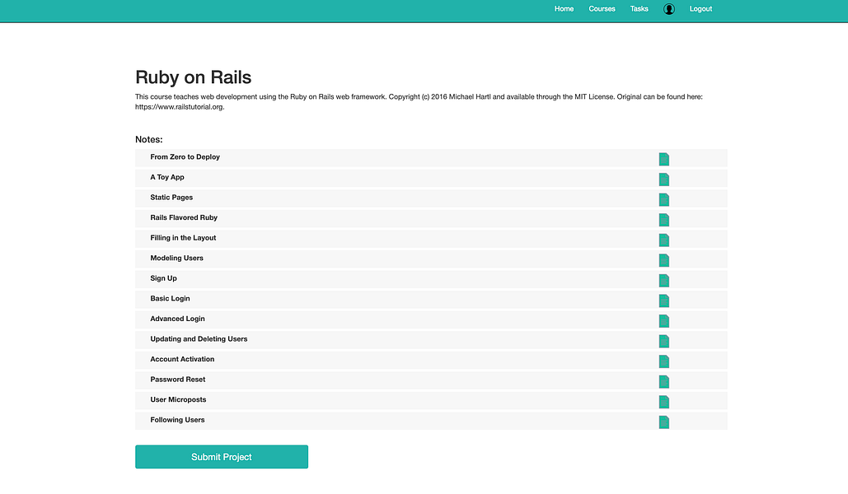The width and height of the screenshot is (848, 494).
Task: Select the 'From Zero to Deploy' note title
Action: pyautogui.click(x=185, y=156)
